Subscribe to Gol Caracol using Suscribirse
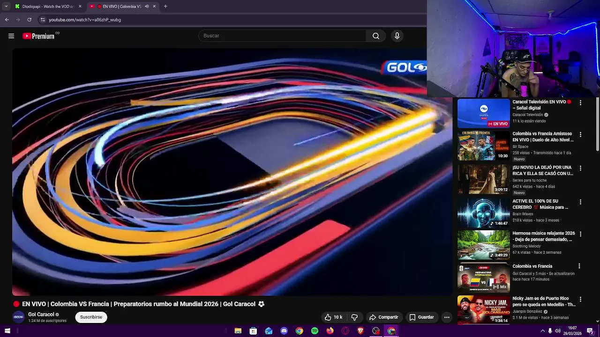The width and height of the screenshot is (600, 337). [x=91, y=317]
